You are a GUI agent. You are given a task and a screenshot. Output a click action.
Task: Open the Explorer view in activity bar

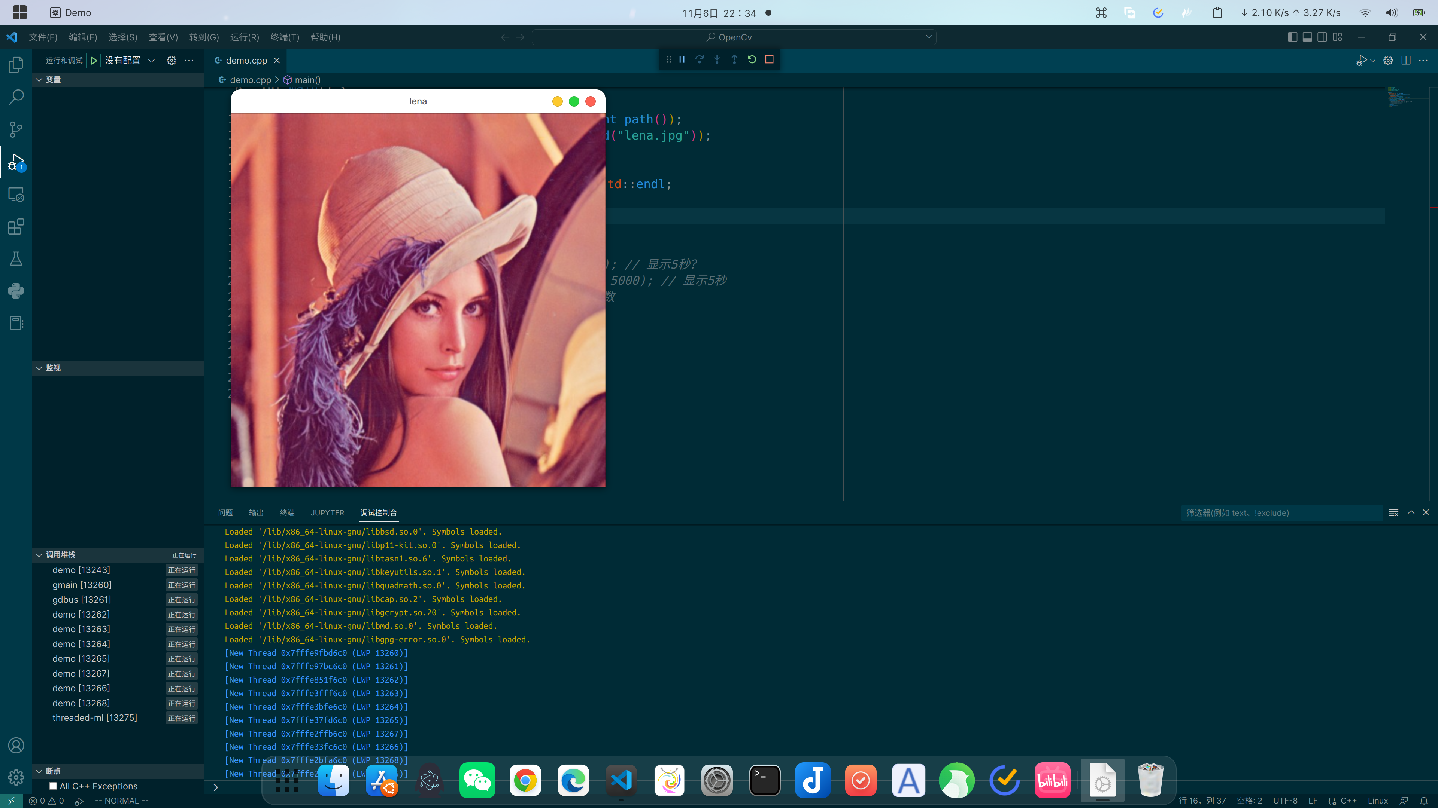coord(16,65)
